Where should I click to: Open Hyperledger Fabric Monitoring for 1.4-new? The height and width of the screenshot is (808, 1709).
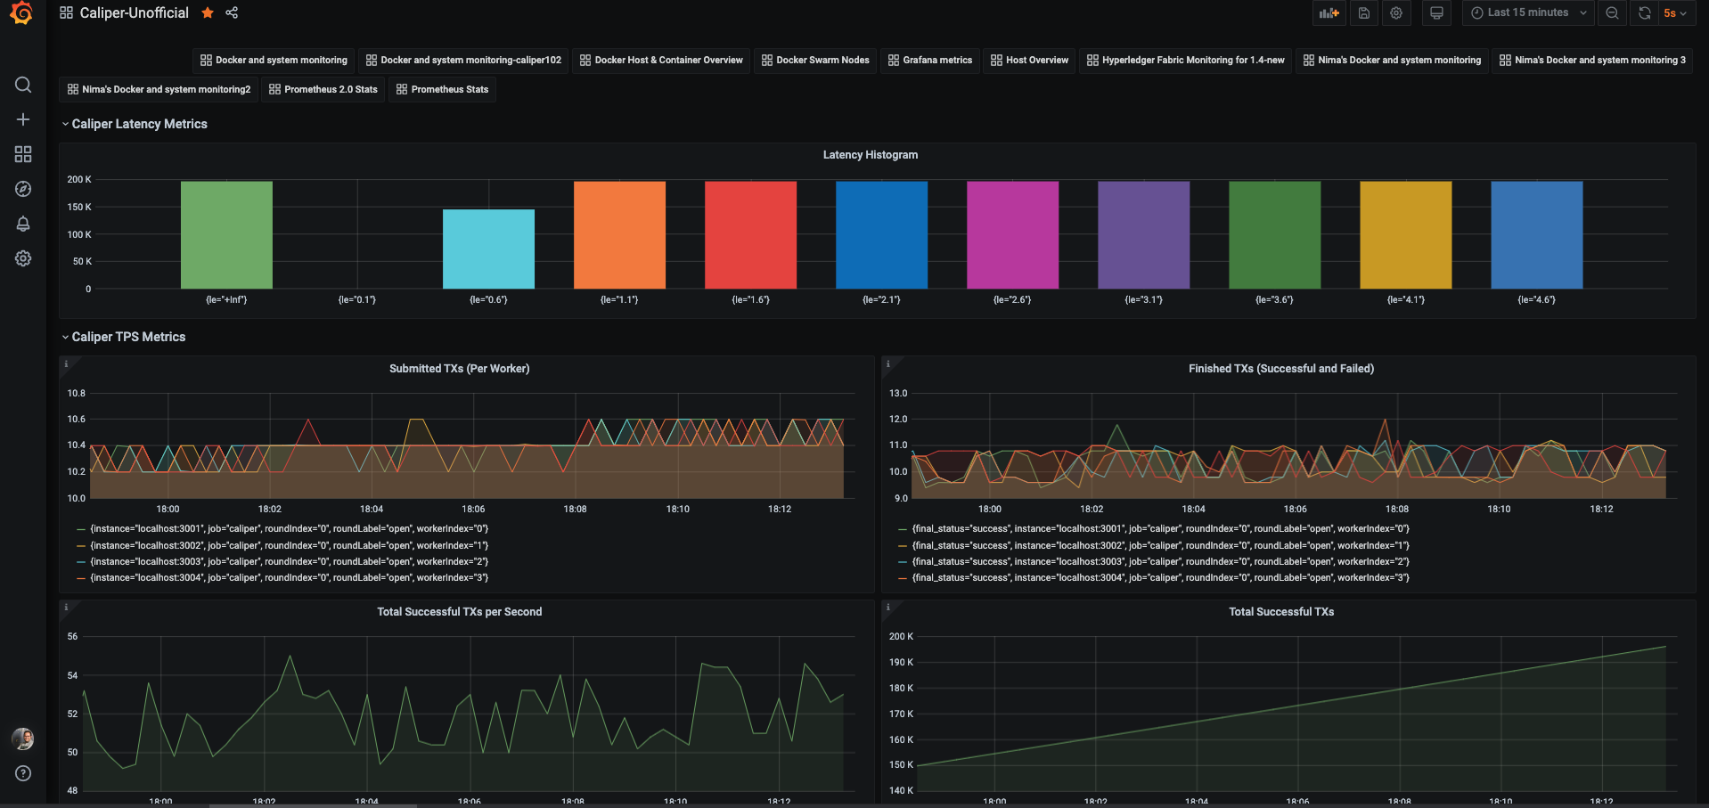[1186, 60]
